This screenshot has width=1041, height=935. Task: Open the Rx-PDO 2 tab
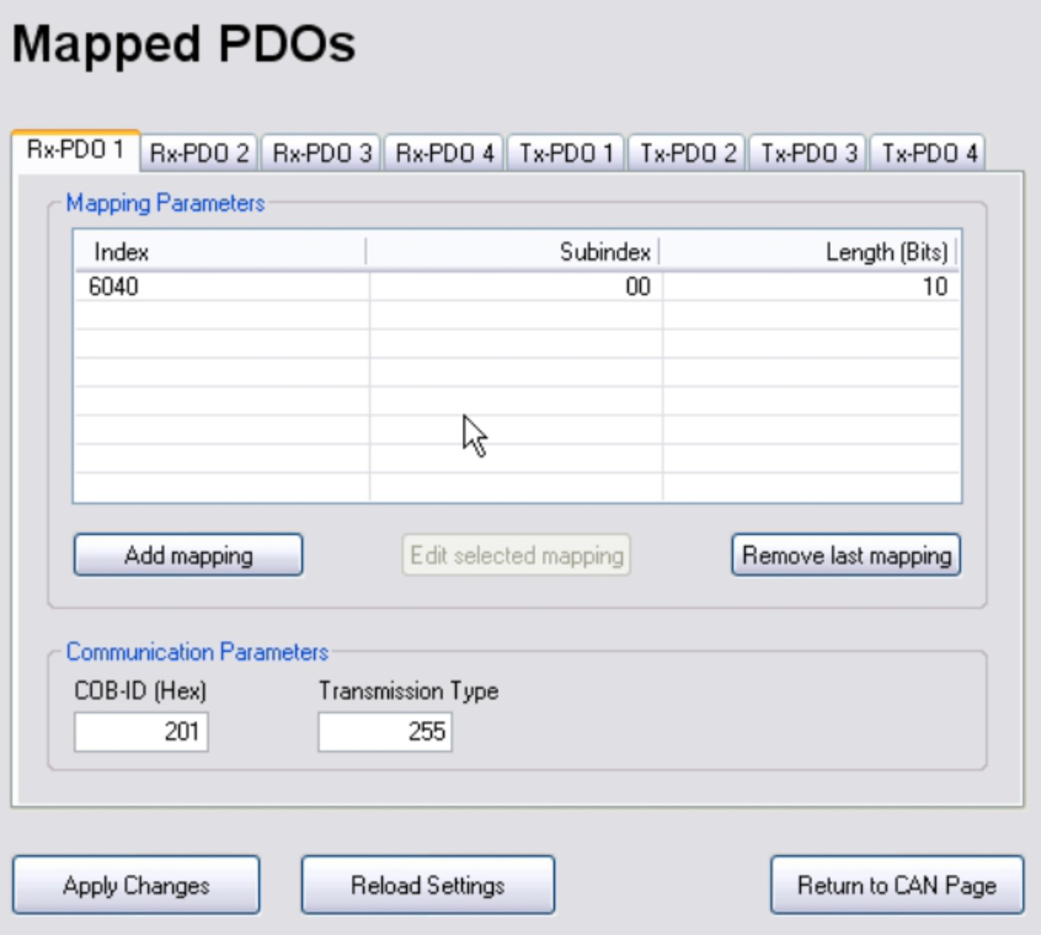tap(199, 154)
